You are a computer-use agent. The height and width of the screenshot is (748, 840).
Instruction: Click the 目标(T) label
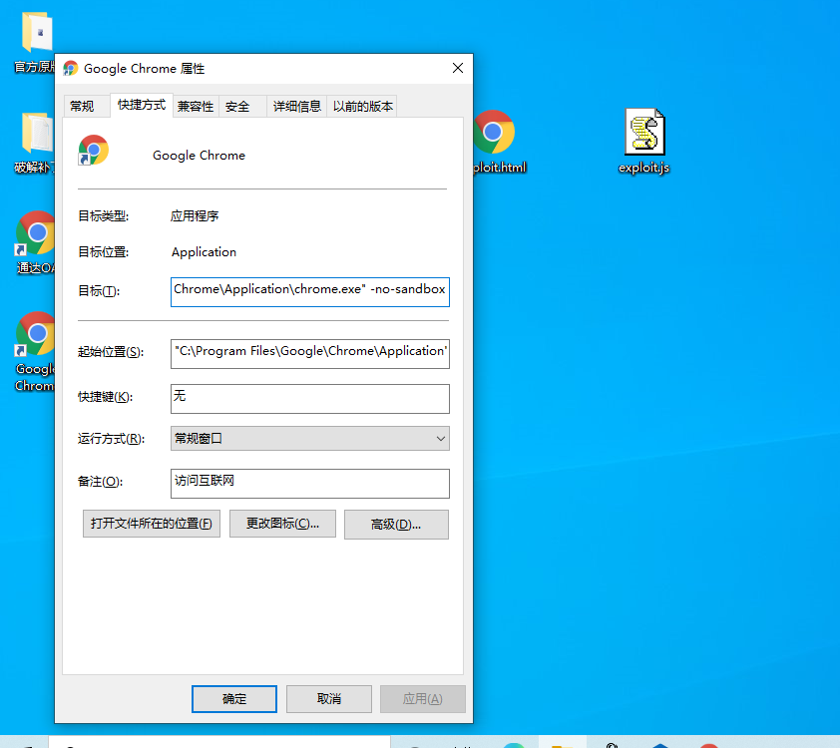99,291
